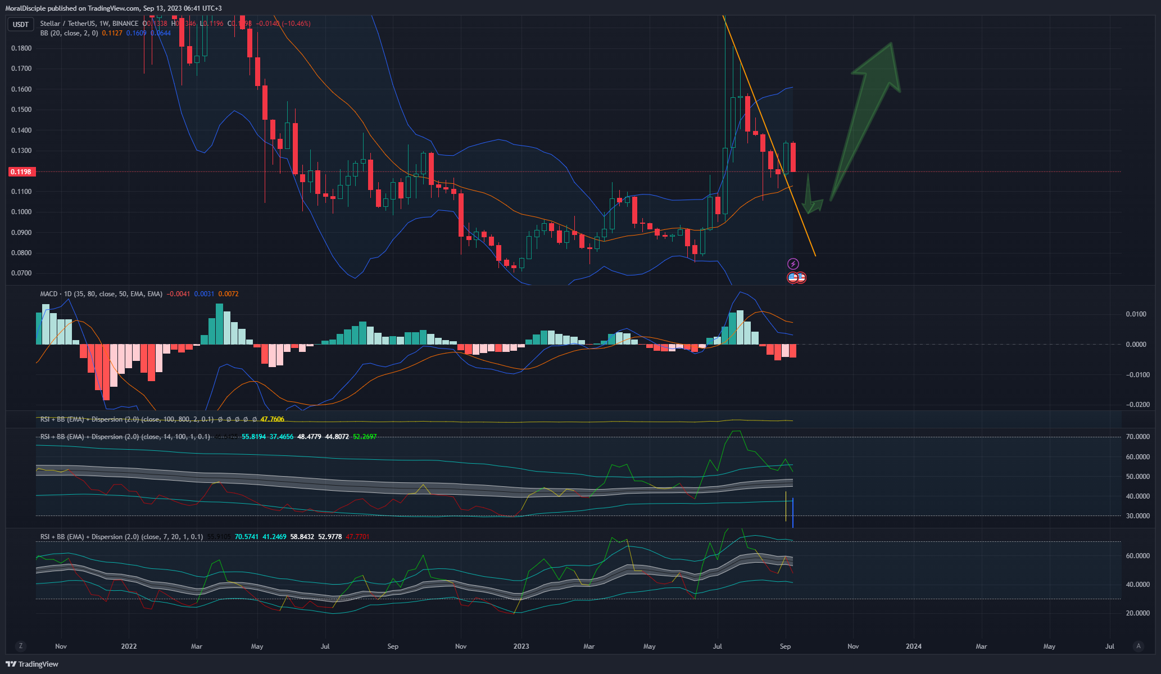This screenshot has height=674, width=1161.
Task: Click the MACD histogram value −0.0041
Action: [178, 294]
